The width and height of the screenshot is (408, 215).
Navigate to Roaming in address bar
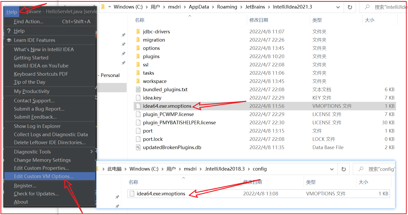227,7
